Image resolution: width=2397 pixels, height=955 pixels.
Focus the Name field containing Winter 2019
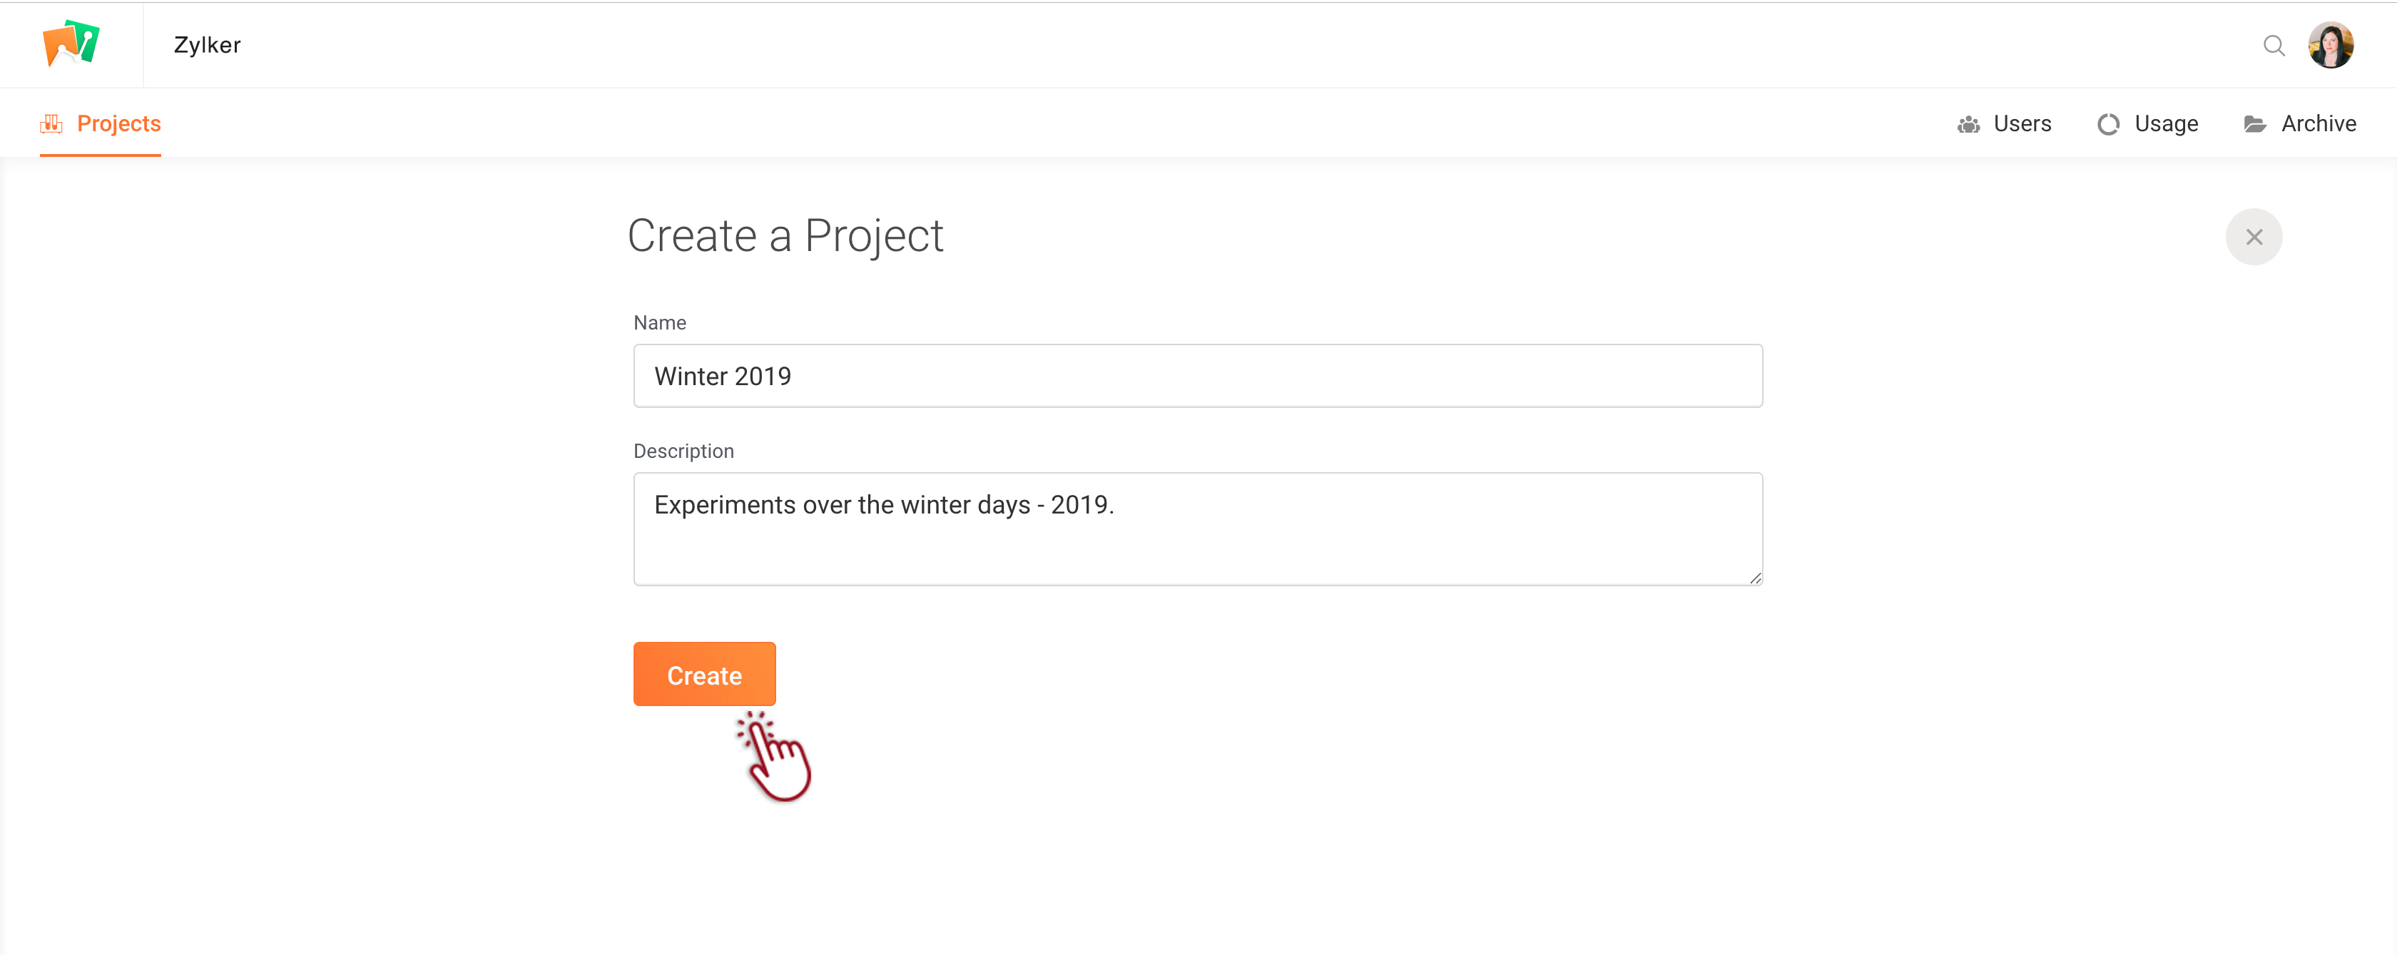coord(1198,376)
